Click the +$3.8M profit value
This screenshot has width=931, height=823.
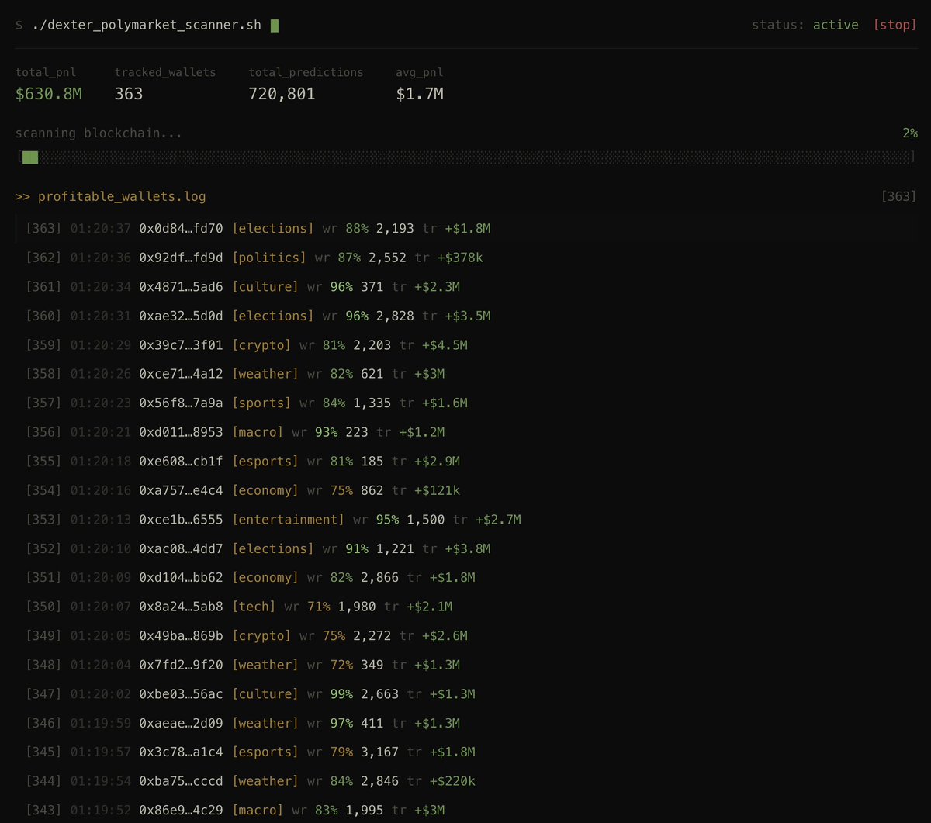pyautogui.click(x=467, y=548)
